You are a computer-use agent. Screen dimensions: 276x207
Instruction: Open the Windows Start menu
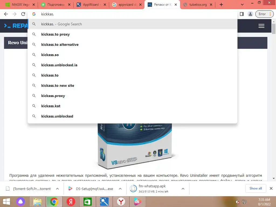click(x=6, y=202)
